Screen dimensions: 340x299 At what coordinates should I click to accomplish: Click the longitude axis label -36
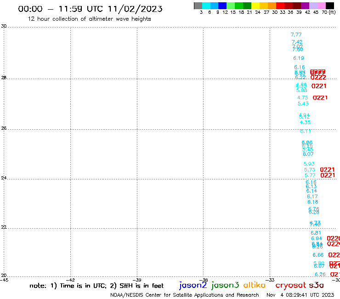(204, 280)
